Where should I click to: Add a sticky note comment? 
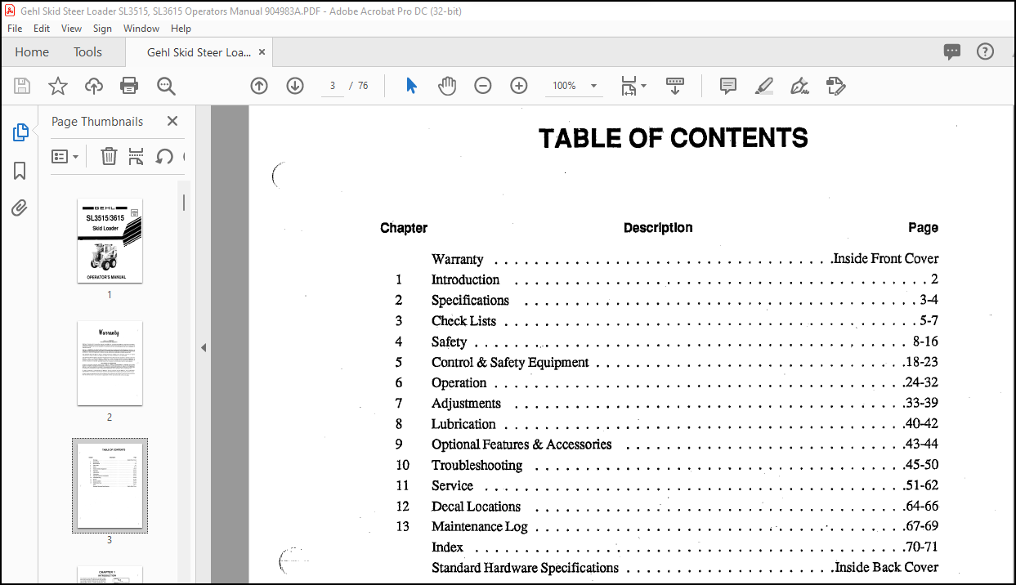[x=728, y=86]
